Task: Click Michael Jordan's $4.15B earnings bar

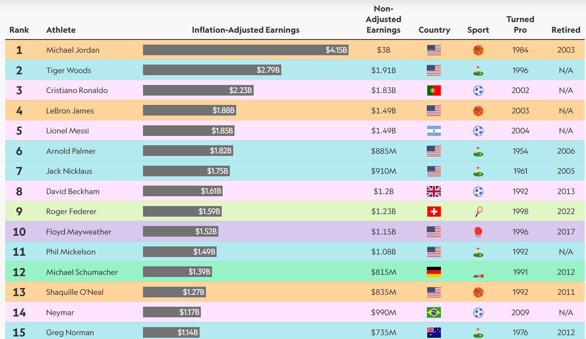Action: click(x=246, y=50)
